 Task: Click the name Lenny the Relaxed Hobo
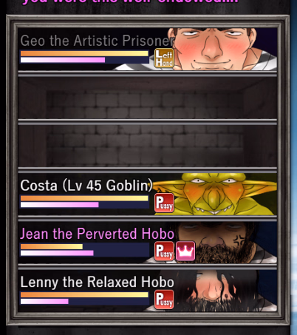tap(97, 282)
